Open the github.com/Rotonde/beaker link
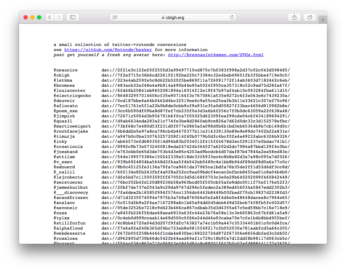 [108, 50]
